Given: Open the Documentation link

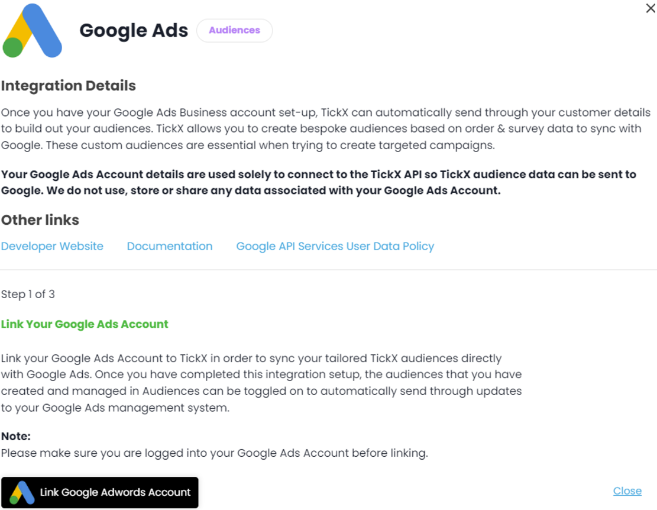Looking at the screenshot, I should coord(170,246).
